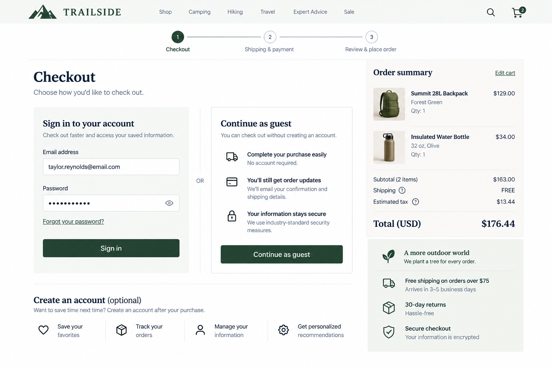Click the card icon beside order updates
This screenshot has height=368, width=552.
coord(232,182)
